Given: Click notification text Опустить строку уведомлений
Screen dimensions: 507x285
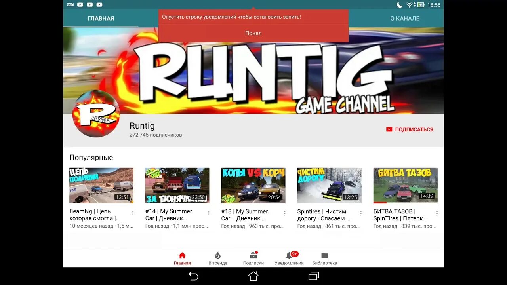Looking at the screenshot, I should 231,17.
